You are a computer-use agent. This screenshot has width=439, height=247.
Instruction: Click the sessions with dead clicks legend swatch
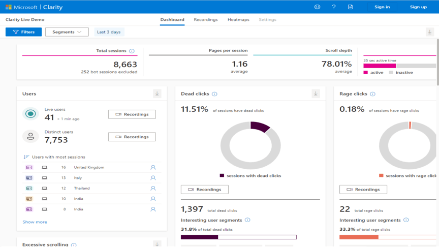click(x=222, y=175)
